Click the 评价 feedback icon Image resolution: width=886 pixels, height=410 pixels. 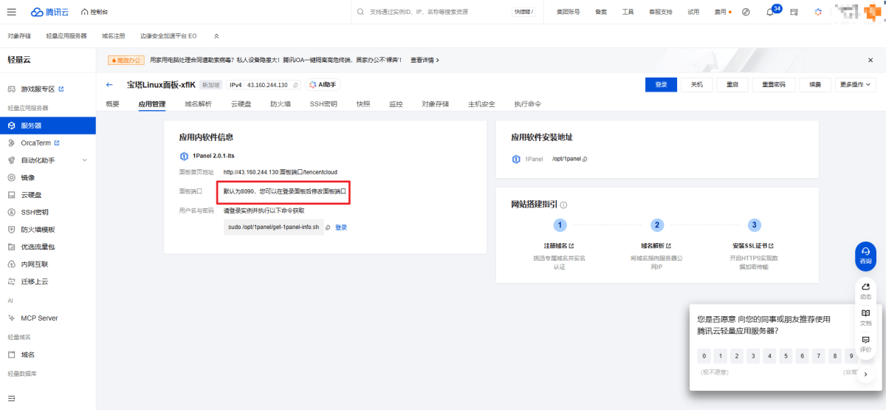[865, 343]
